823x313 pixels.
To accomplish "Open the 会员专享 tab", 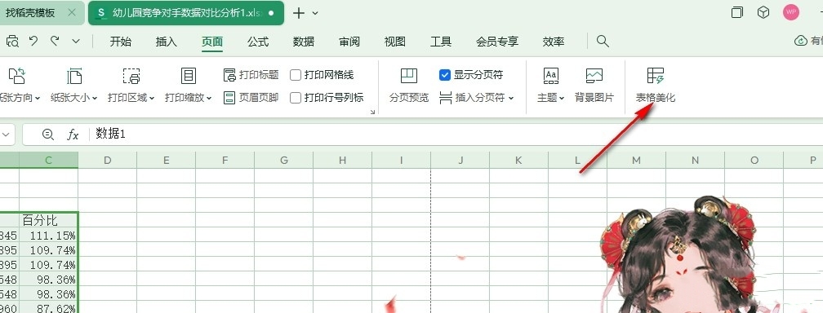I will (x=497, y=42).
